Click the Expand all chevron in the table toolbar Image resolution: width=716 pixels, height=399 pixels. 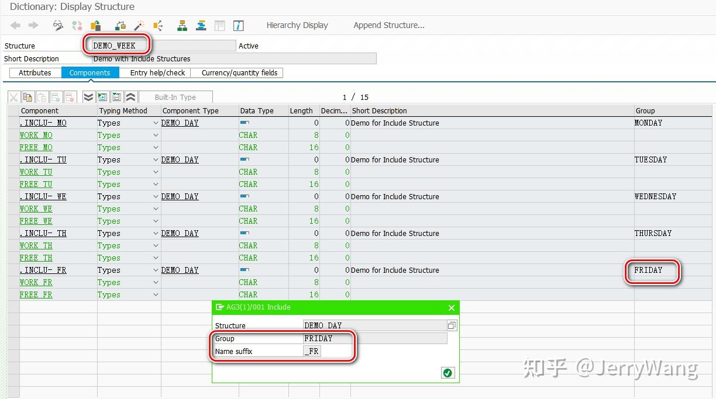point(89,96)
